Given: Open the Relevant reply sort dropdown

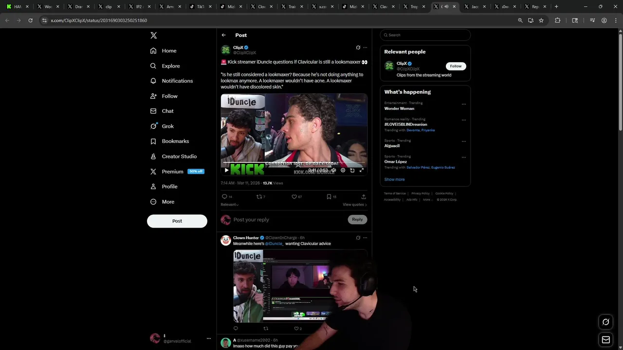Looking at the screenshot, I should [230, 205].
